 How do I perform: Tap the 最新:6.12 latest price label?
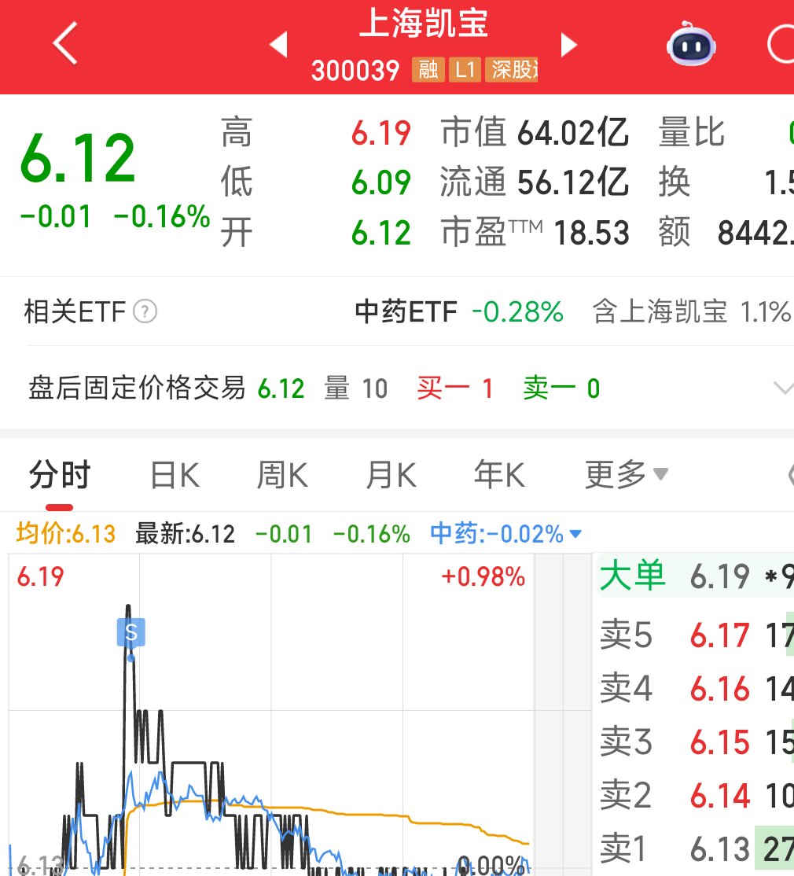coord(185,533)
